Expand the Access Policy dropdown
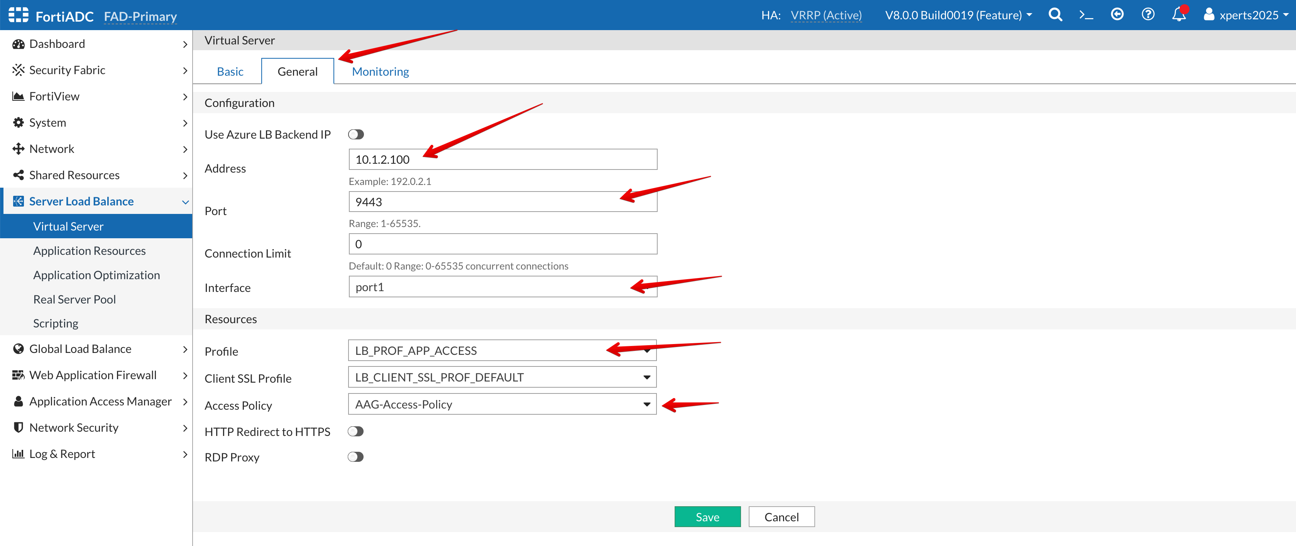The height and width of the screenshot is (546, 1296). tap(502, 405)
